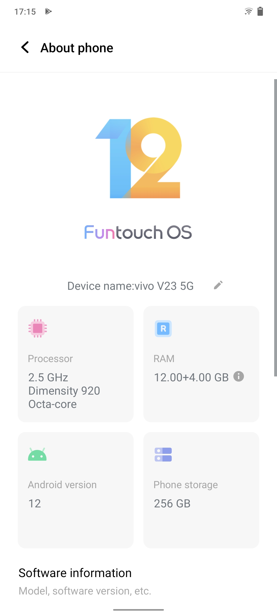Select the Processor info card
Viewport: 277px width, 615px height.
tap(76, 364)
